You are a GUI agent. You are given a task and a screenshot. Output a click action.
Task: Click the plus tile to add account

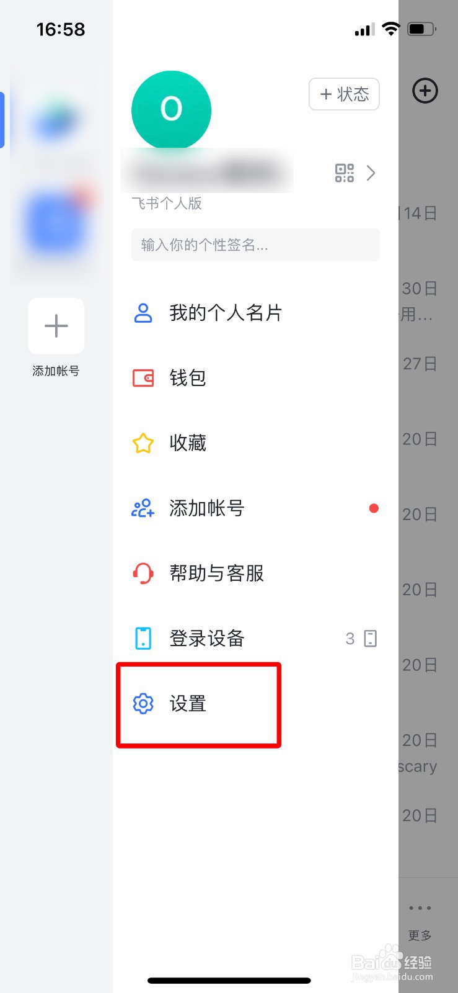tap(56, 326)
